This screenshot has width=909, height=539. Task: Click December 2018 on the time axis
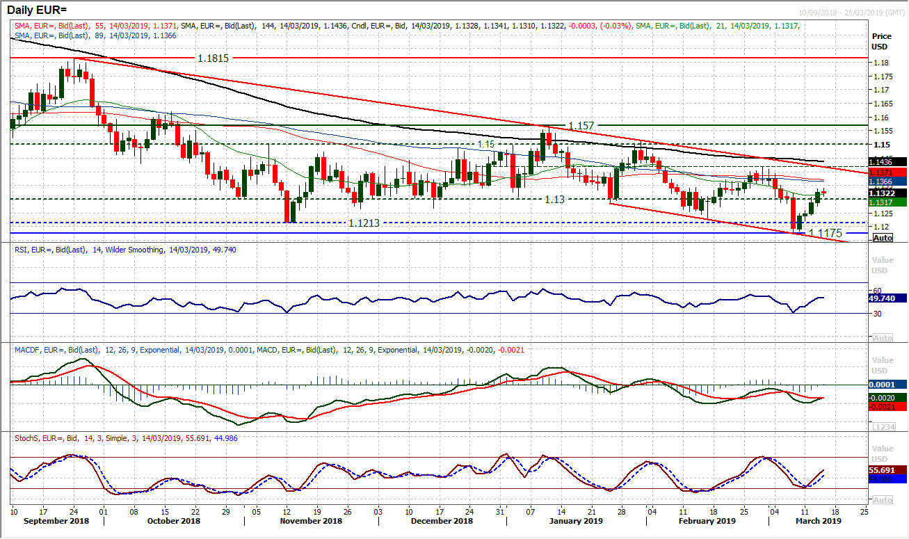[442, 521]
